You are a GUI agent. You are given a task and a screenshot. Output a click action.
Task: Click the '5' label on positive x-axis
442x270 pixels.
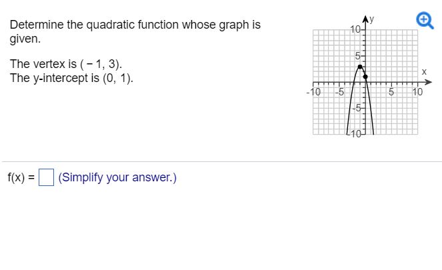pos(391,92)
